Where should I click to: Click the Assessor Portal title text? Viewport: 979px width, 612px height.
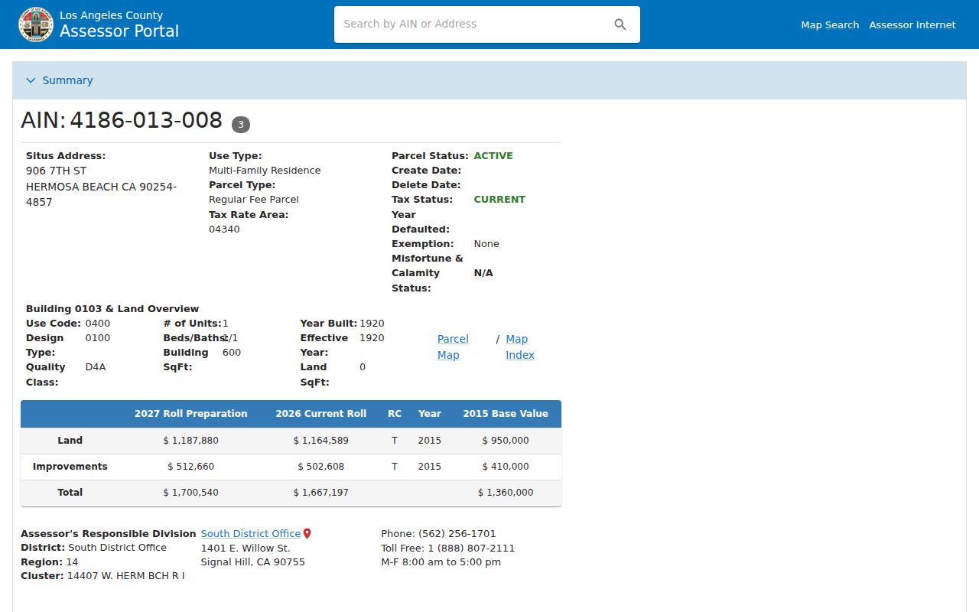coord(119,31)
